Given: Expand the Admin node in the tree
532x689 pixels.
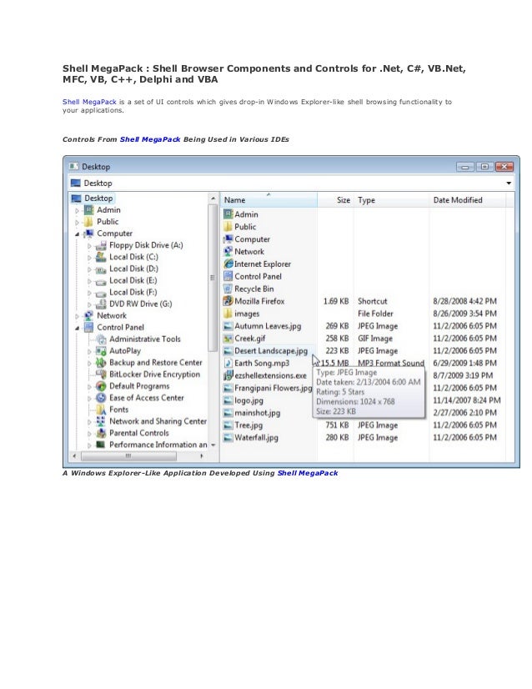Looking at the screenshot, I should point(77,210).
